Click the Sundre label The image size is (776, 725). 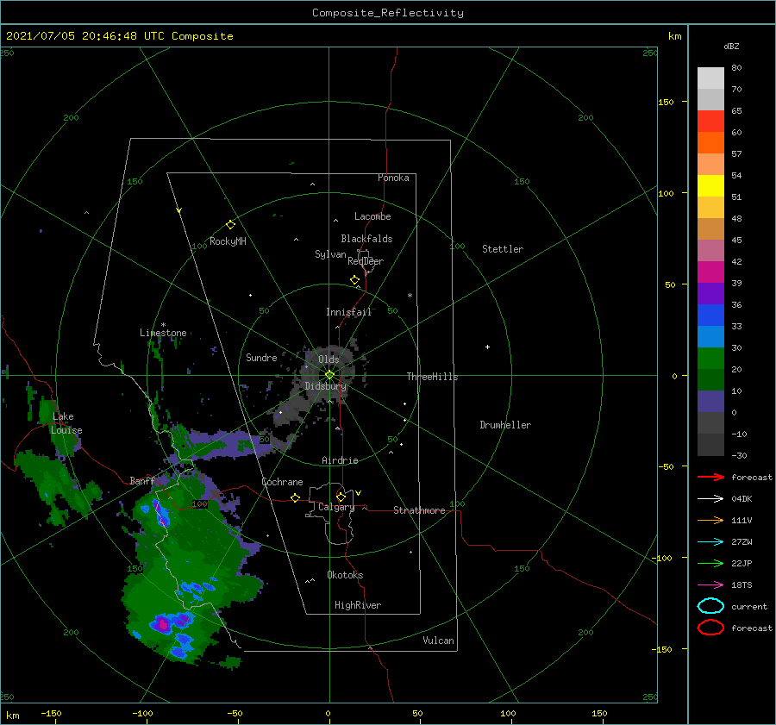click(x=261, y=357)
